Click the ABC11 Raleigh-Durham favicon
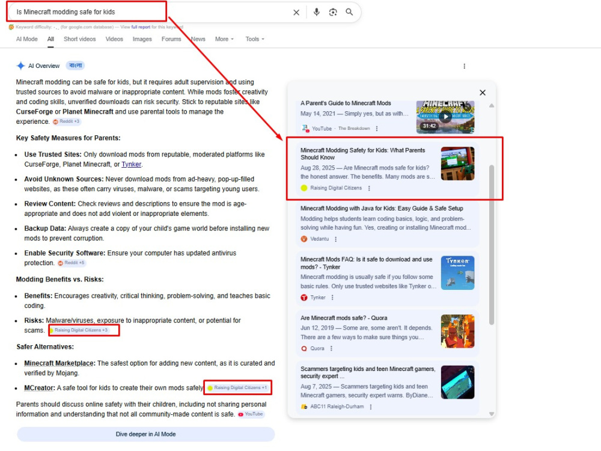The height and width of the screenshot is (451, 601). [x=304, y=407]
